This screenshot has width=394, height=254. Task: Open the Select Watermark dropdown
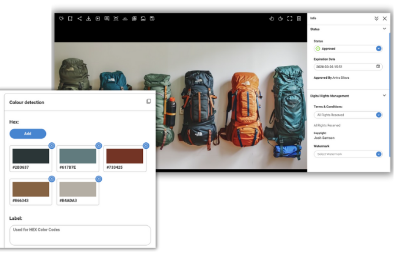click(x=379, y=154)
